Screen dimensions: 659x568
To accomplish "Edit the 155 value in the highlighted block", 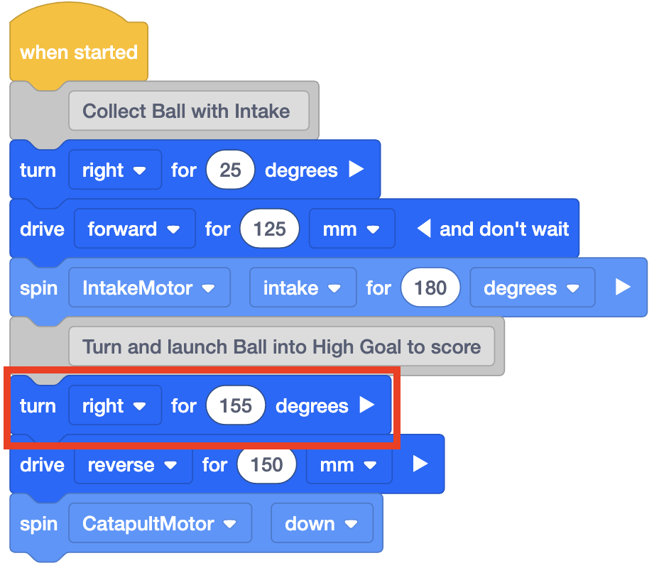I will click(x=236, y=405).
